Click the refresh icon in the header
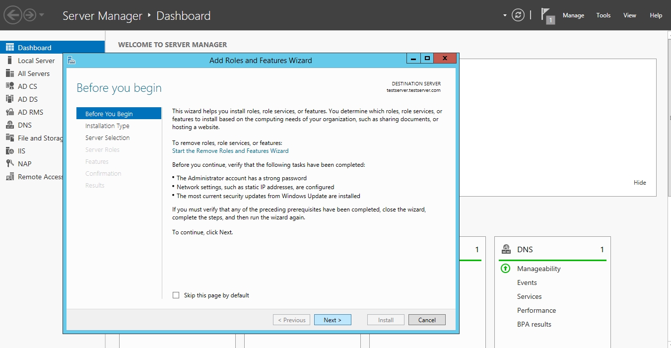The height and width of the screenshot is (348, 671). pyautogui.click(x=518, y=15)
